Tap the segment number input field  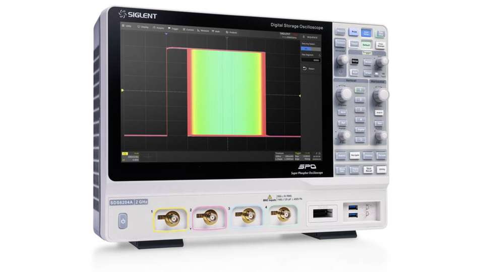311,60
